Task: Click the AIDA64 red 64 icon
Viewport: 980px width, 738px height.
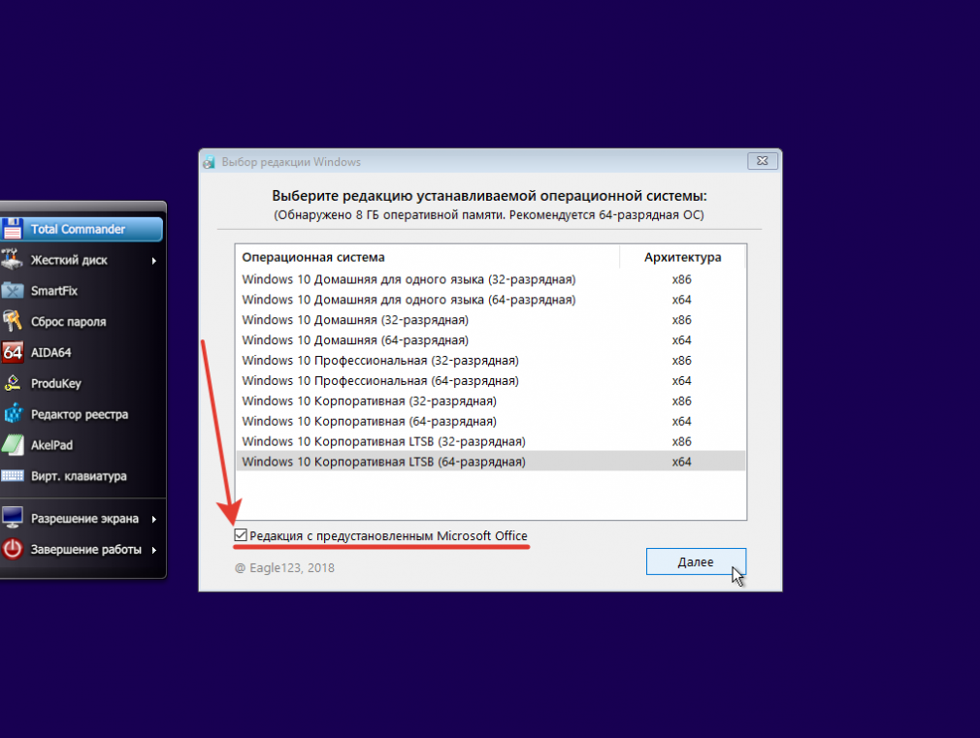Action: [x=12, y=352]
